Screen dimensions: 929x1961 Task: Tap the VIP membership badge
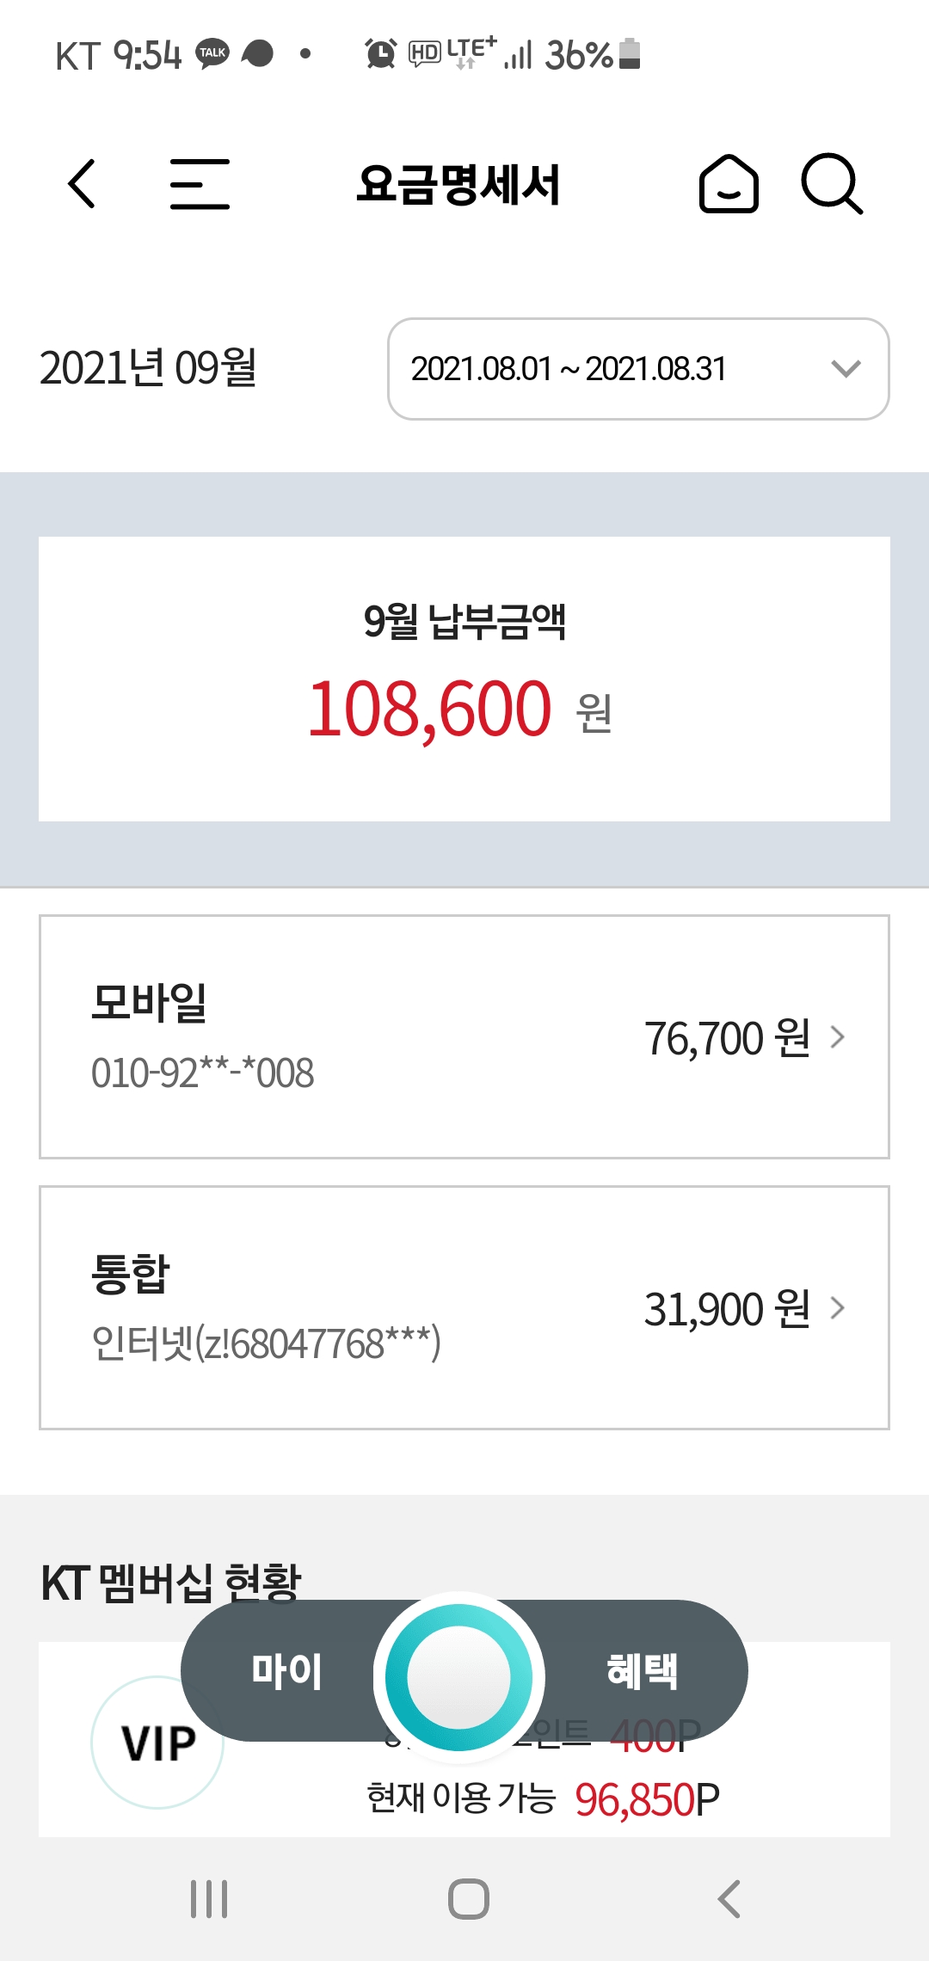[157, 1743]
